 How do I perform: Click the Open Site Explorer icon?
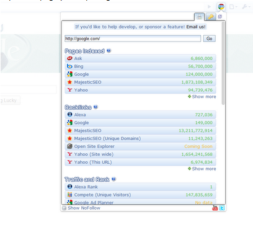pyautogui.click(x=69, y=146)
